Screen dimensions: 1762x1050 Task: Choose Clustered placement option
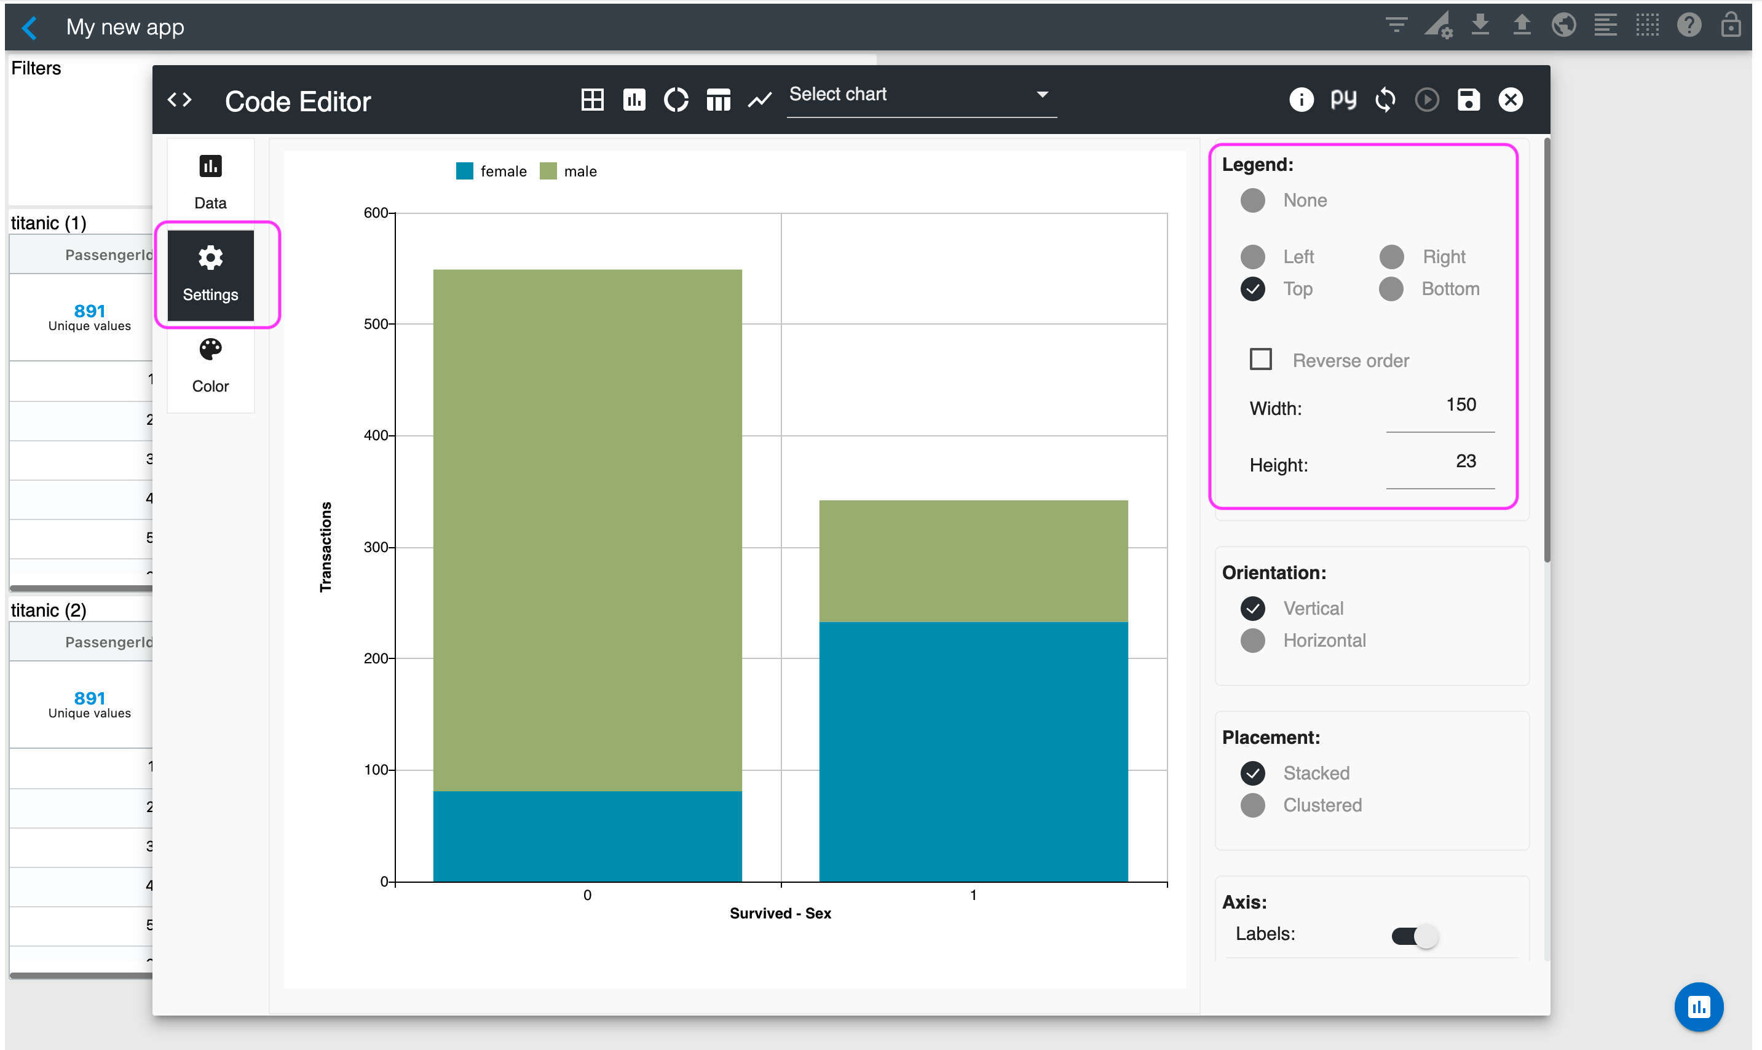coord(1252,805)
